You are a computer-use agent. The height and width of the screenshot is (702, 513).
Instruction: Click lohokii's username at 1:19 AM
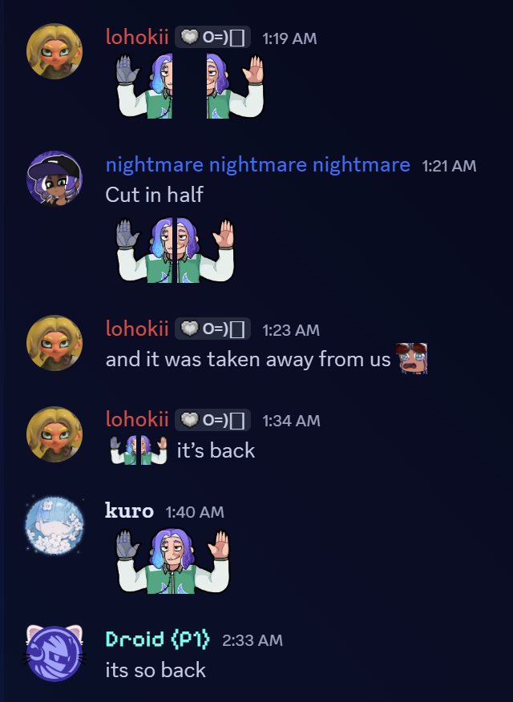tap(137, 37)
